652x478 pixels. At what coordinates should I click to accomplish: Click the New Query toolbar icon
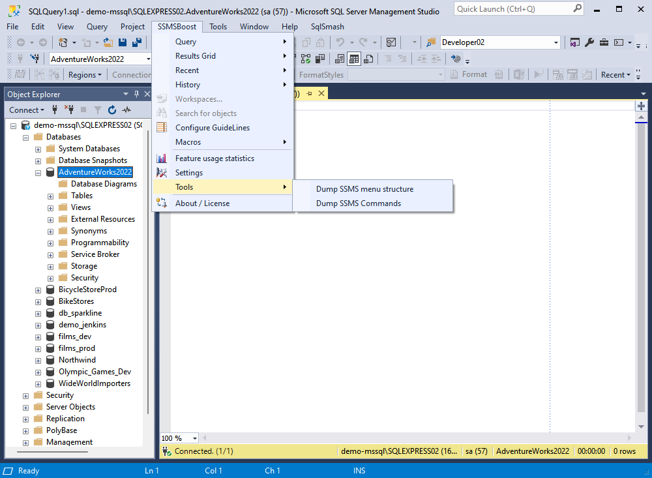(63, 42)
